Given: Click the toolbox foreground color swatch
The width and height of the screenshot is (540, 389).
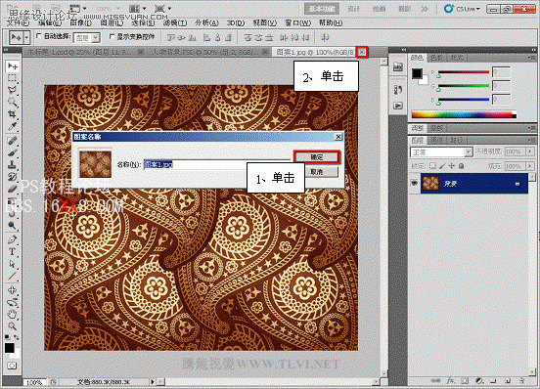Looking at the screenshot, I should [x=10, y=348].
